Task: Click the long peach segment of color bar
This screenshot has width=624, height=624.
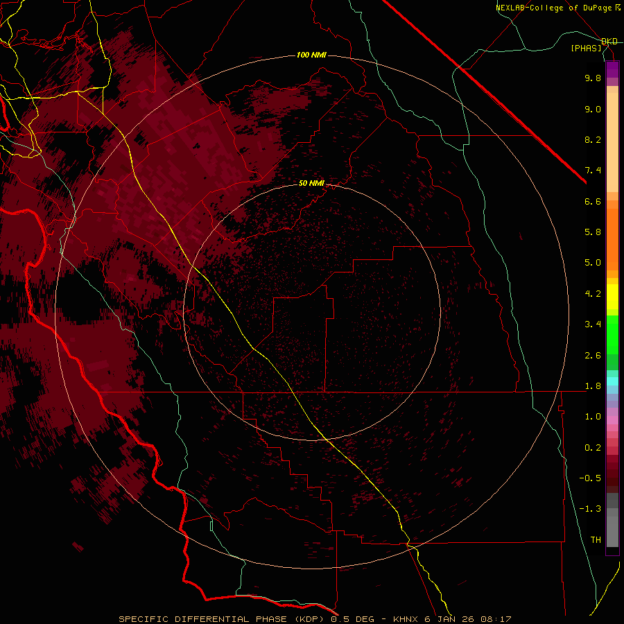Action: tap(612, 142)
